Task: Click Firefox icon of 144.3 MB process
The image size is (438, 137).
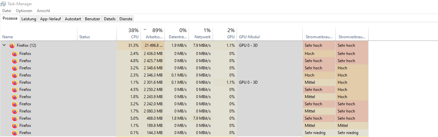Action: (x=14, y=133)
